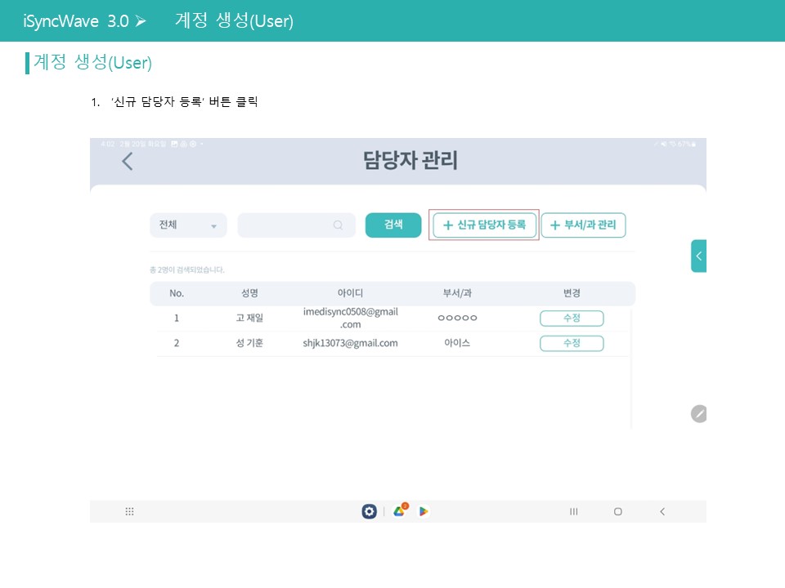Open 부서/과 관리 management
This screenshot has width=785, height=588.
(x=583, y=225)
